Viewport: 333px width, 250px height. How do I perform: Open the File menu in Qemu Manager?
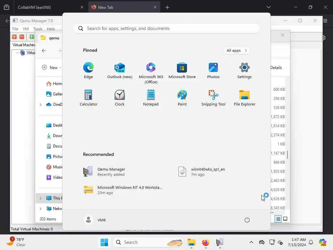tap(15, 29)
